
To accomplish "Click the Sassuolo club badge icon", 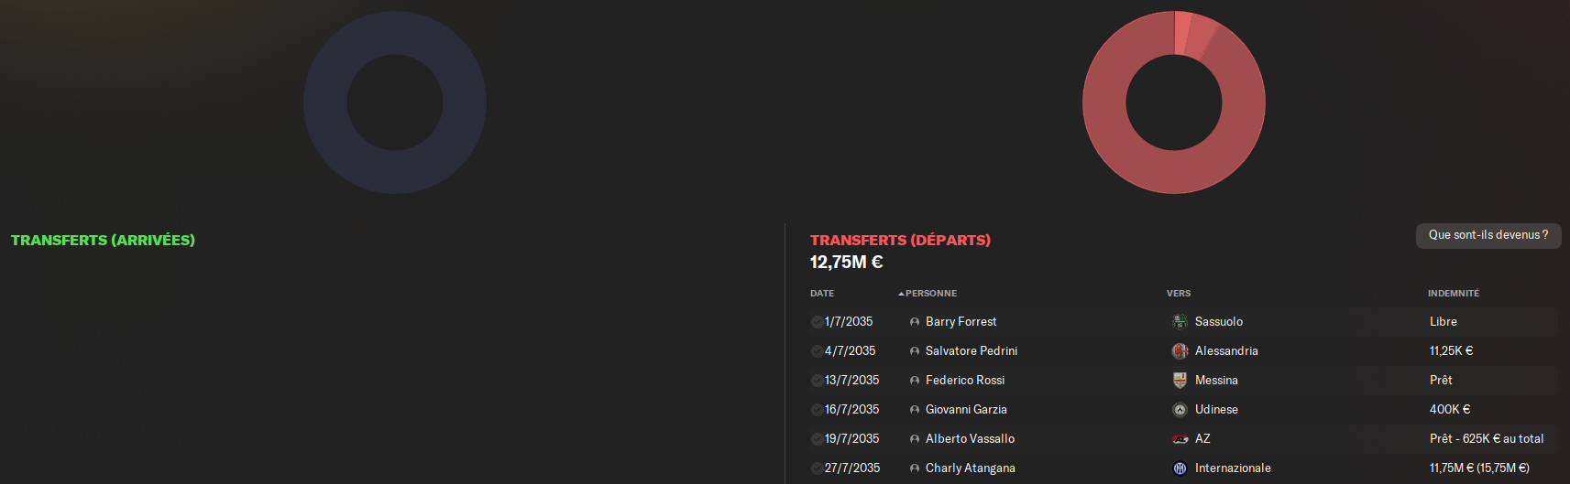I will click(1180, 321).
